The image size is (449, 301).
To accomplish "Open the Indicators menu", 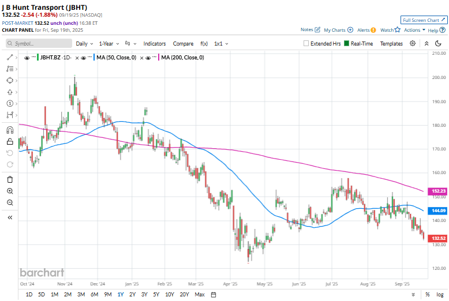I will pos(155,43).
